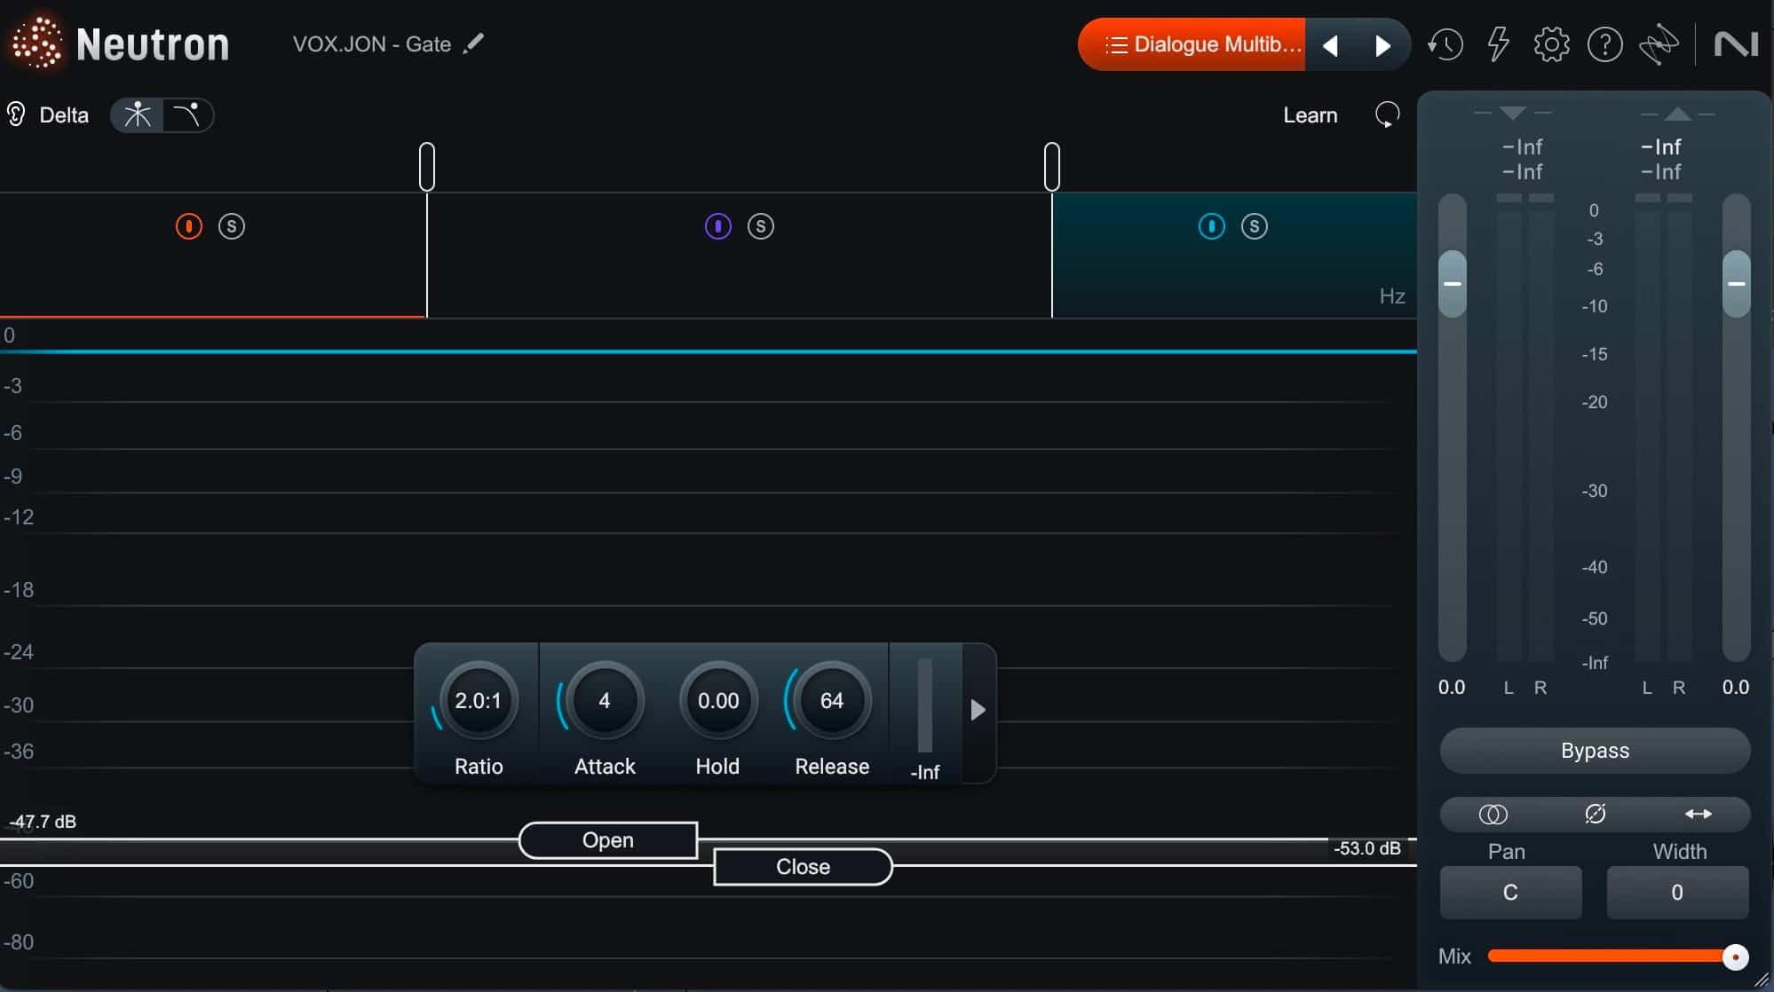The width and height of the screenshot is (1774, 992).
Task: Click the Attack knob
Action: (605, 701)
